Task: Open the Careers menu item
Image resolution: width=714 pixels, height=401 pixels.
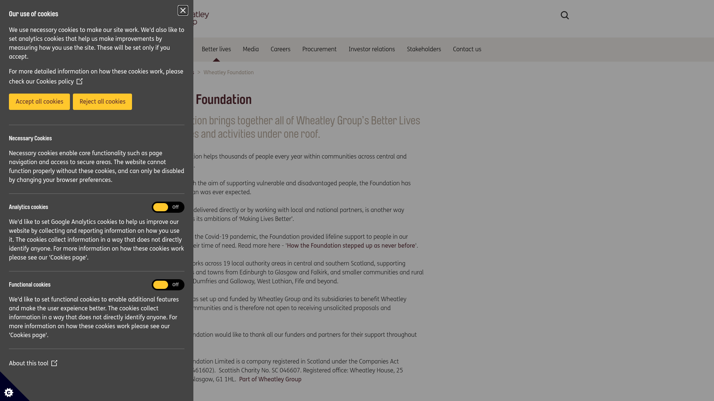Action: click(x=280, y=49)
